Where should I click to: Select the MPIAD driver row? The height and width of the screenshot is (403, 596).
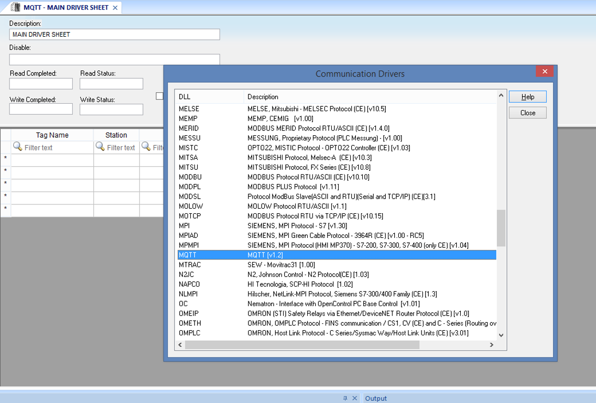(337, 235)
